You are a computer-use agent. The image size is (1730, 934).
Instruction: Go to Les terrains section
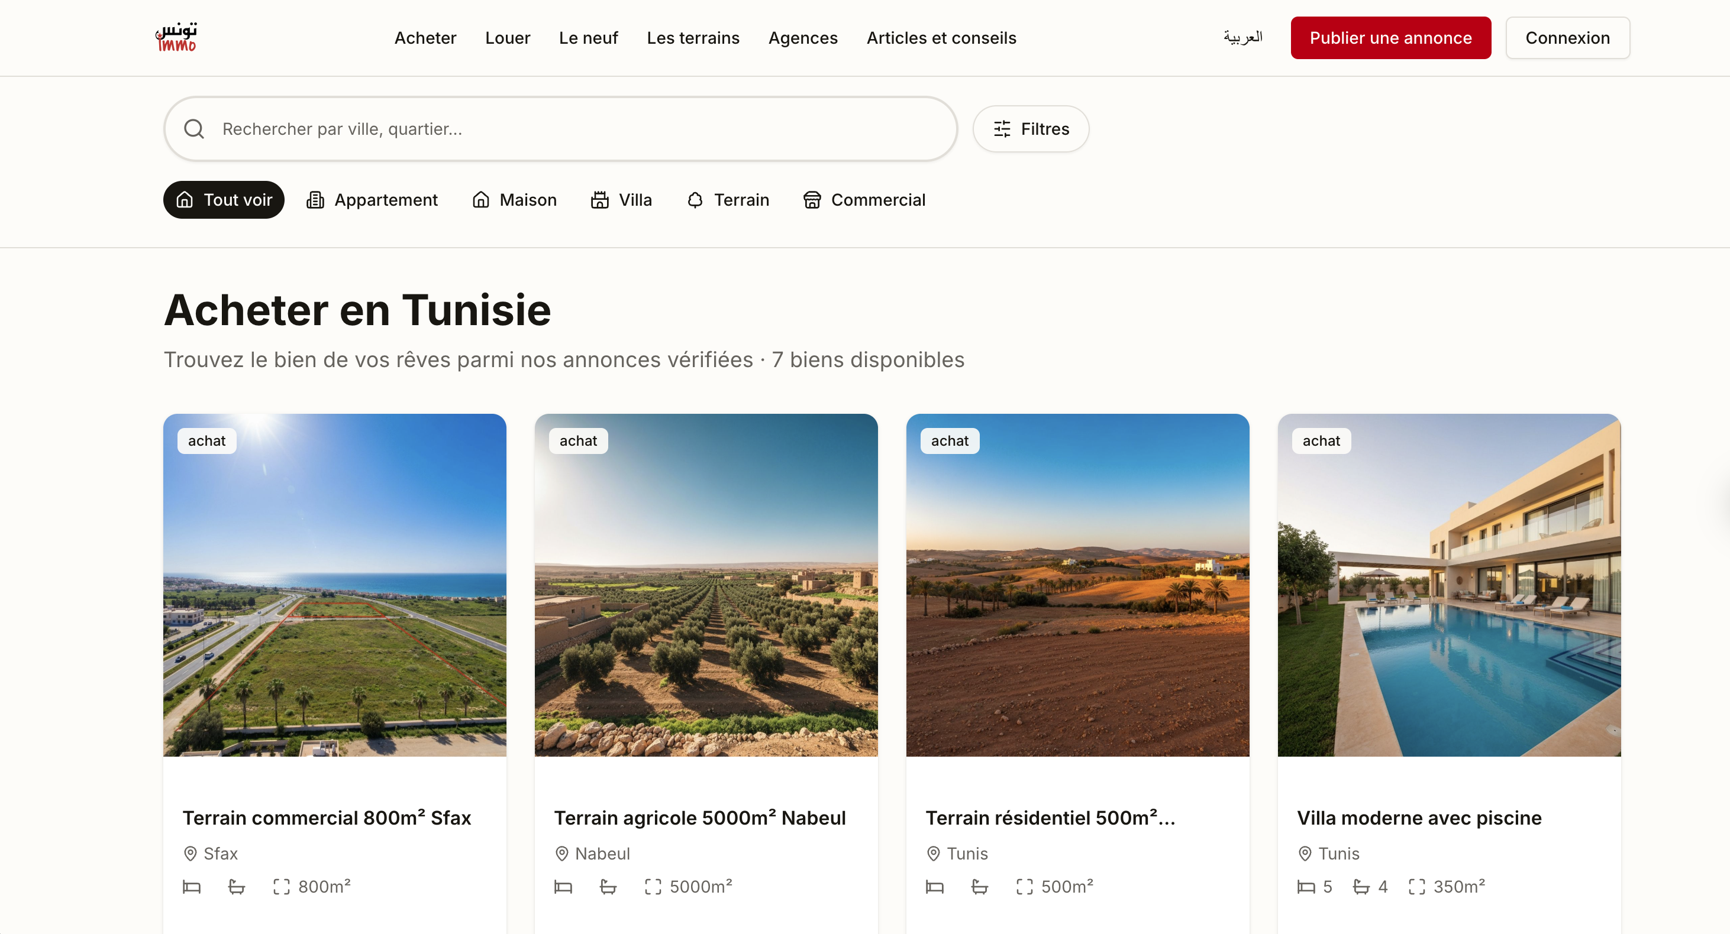coord(692,38)
